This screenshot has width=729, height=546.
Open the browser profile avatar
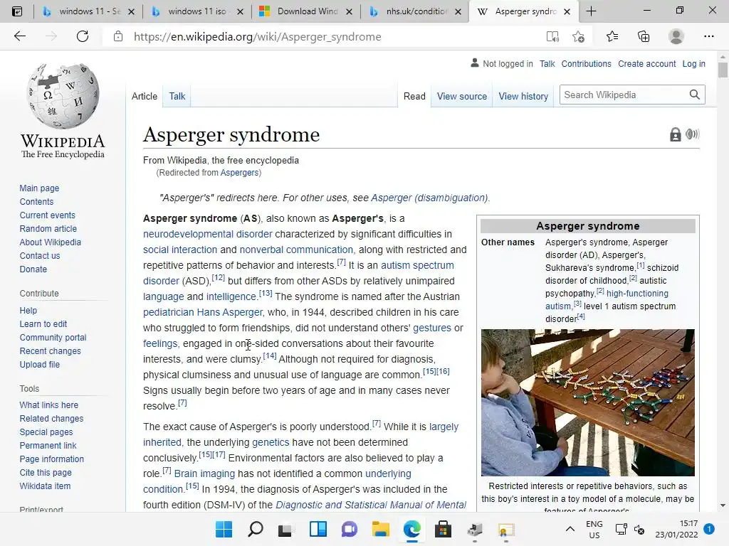click(676, 36)
